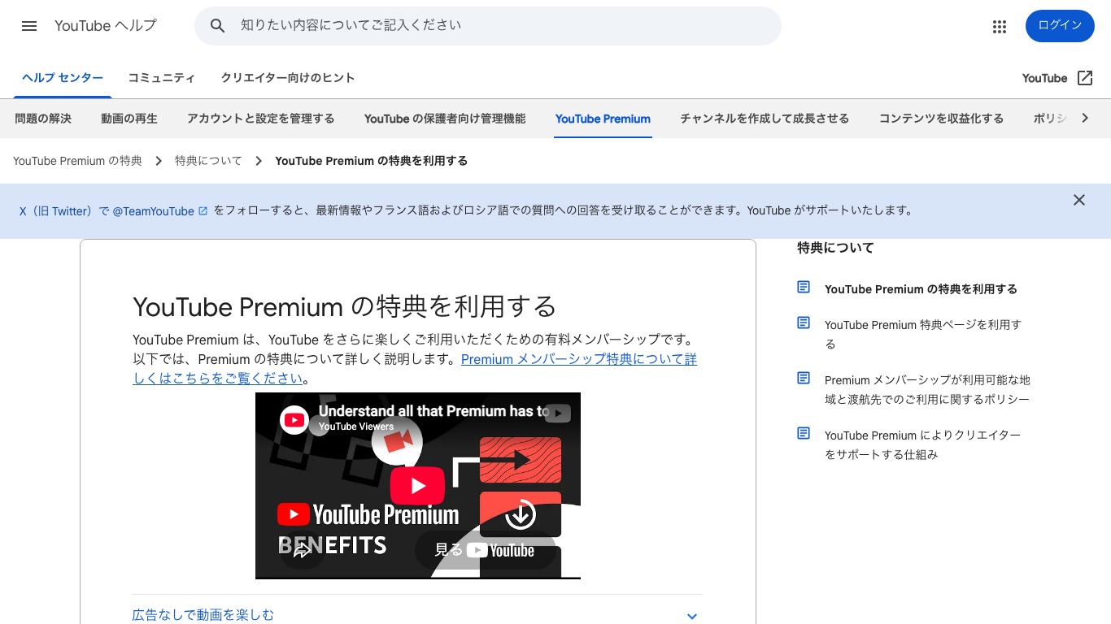
Task: Open YouTube の保護者向け管理機能 category
Action: coord(445,119)
